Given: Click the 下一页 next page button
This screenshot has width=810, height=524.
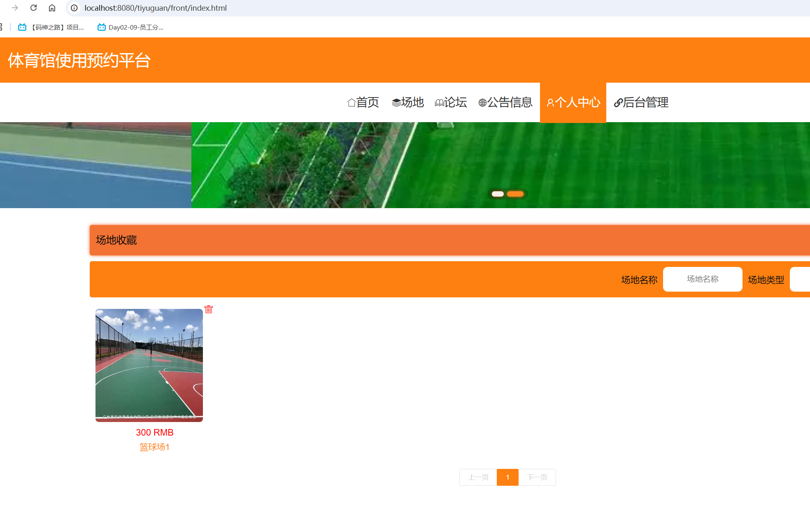Looking at the screenshot, I should tap(537, 477).
